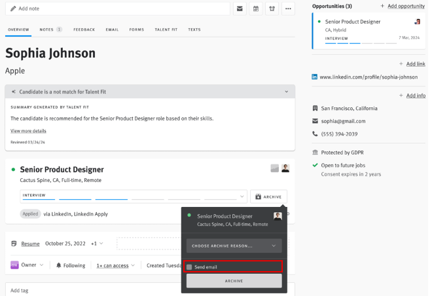
Task: Expand the Choose Archive Reason dropdown
Action: 234,246
